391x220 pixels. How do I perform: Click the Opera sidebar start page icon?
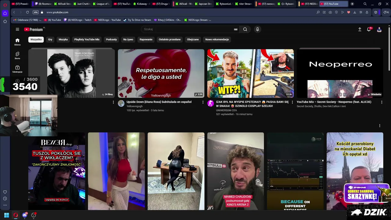(5, 13)
